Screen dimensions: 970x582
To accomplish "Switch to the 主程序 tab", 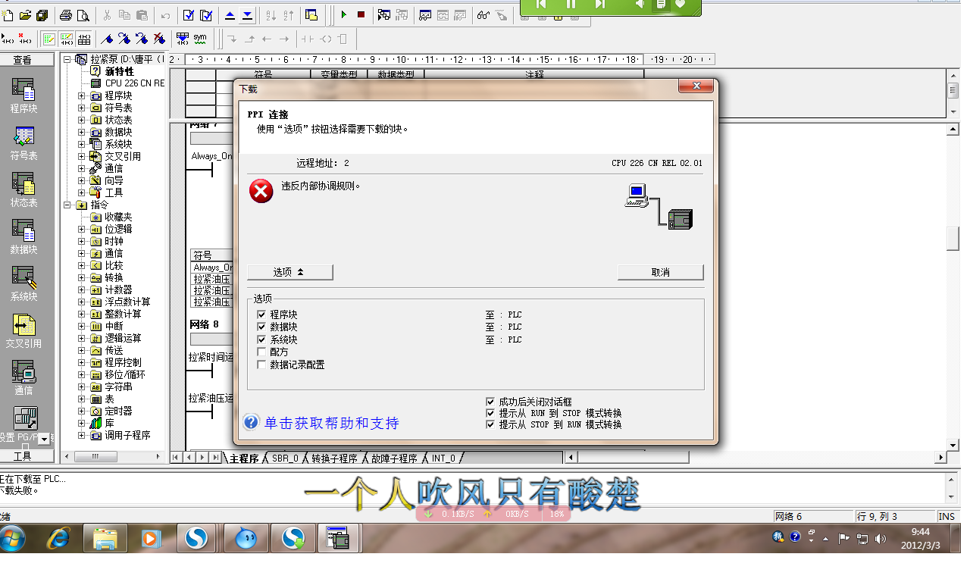I will click(x=244, y=458).
